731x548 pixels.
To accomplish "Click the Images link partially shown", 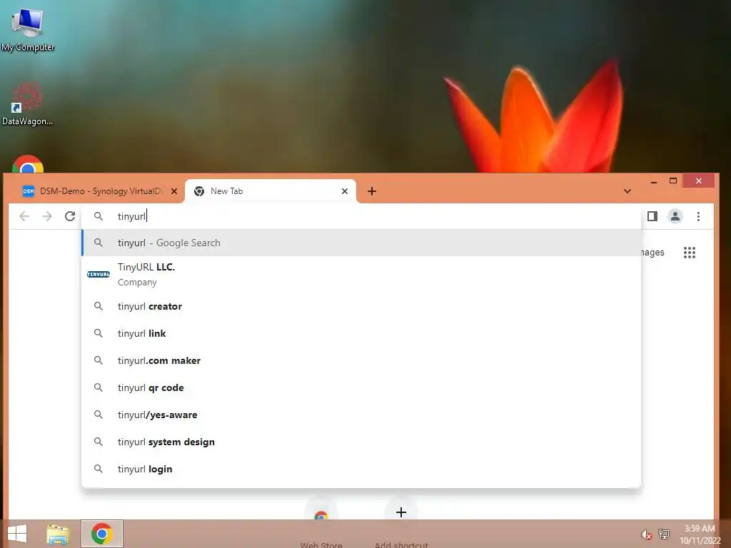I will (x=652, y=253).
